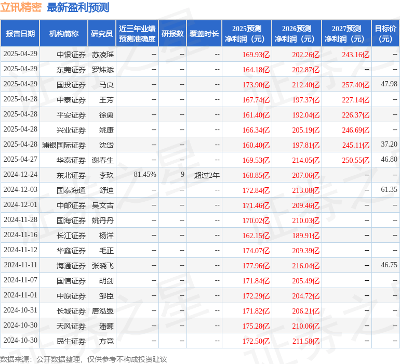
Task: Click the 61.35 target price
Action: point(389,189)
